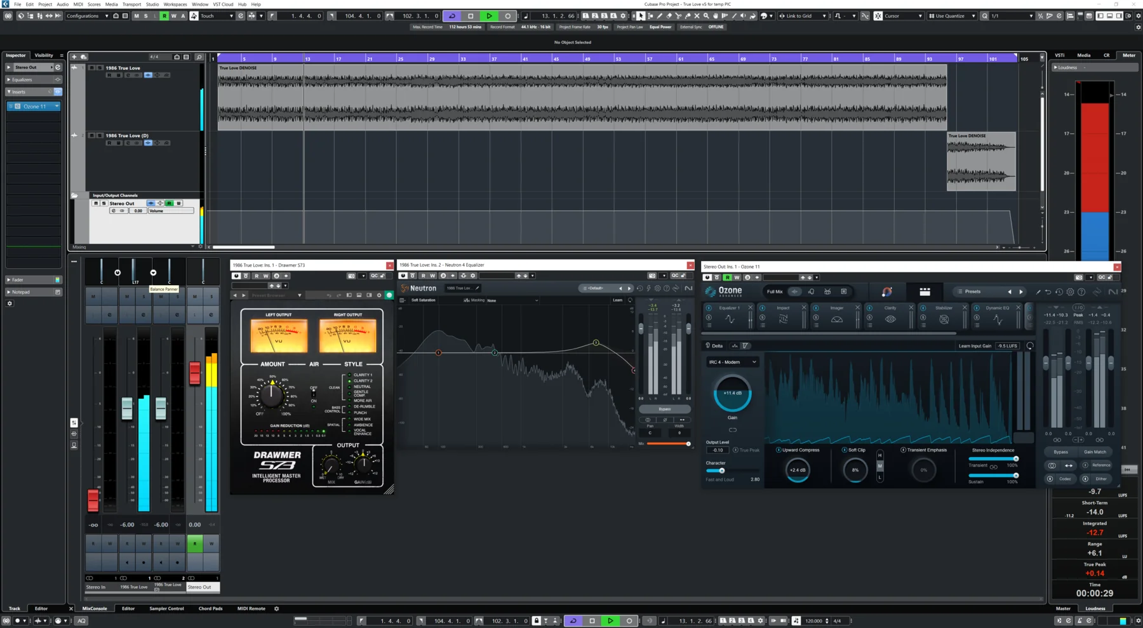This screenshot has width=1143, height=628.
Task: Click the Ozone Imager module icon
Action: click(837, 319)
